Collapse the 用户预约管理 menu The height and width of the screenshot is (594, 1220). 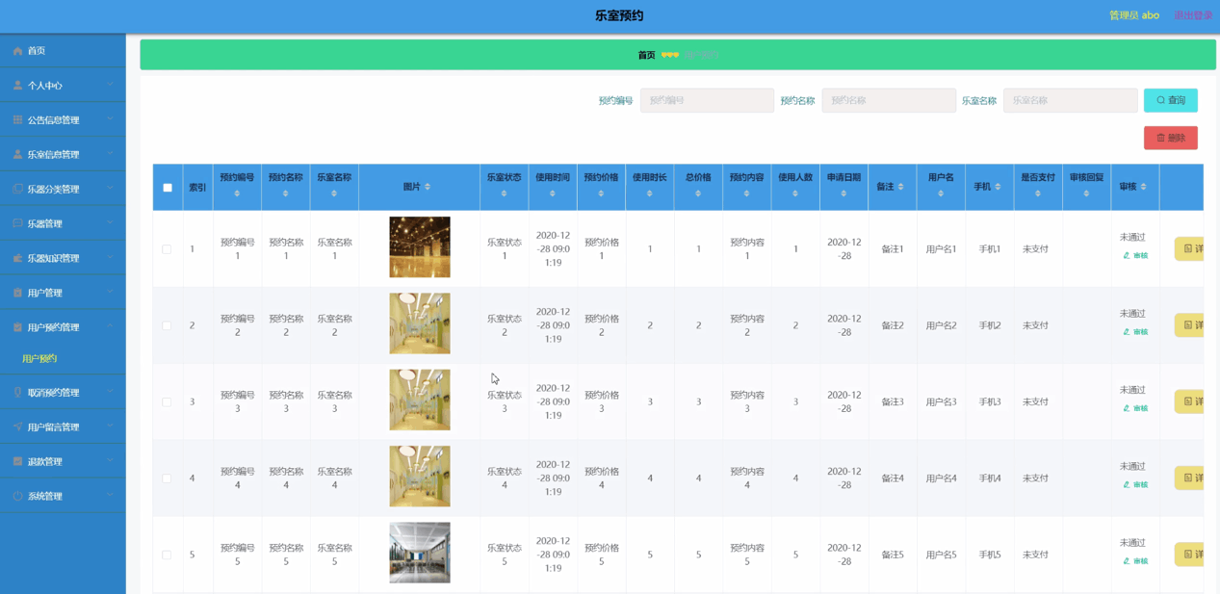(x=108, y=325)
